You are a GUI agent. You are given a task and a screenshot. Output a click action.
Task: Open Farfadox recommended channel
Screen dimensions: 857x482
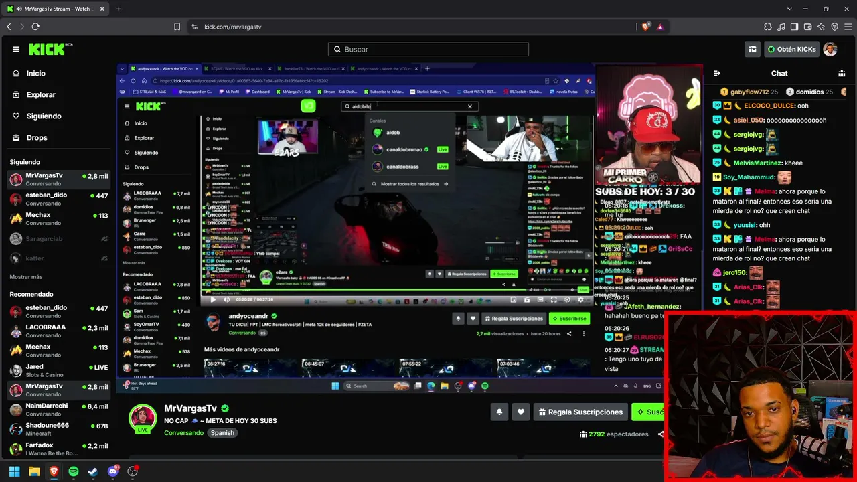[59, 449]
